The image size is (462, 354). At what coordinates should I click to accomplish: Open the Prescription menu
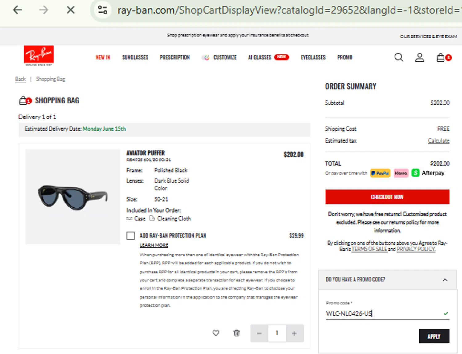[175, 58]
